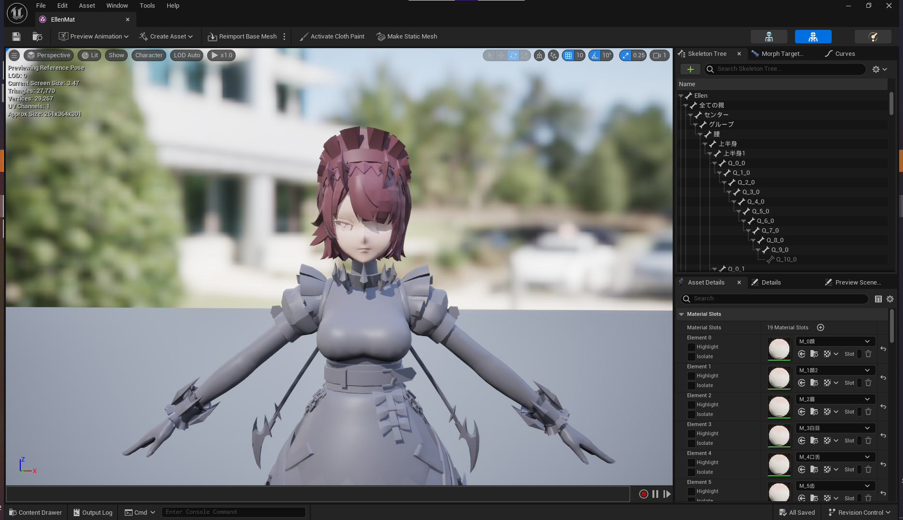This screenshot has height=520, width=903.
Task: Select the rotate transform tool in the viewport
Action: click(513, 55)
